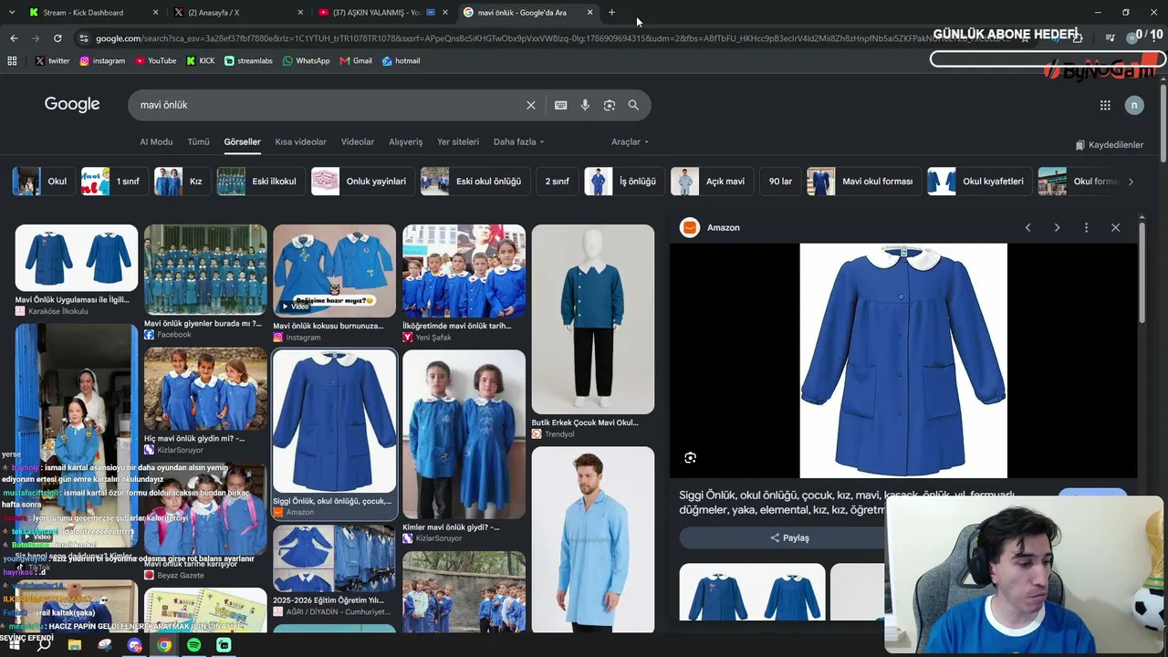Screen dimensions: 1168x657
Task: Open Karaköse İlkokulu image result
Action: click(77, 258)
